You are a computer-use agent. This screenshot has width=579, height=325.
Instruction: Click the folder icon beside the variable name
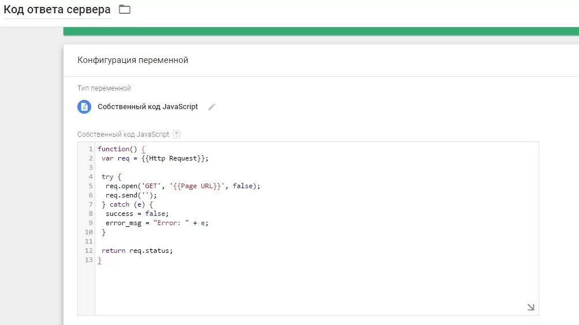point(125,9)
